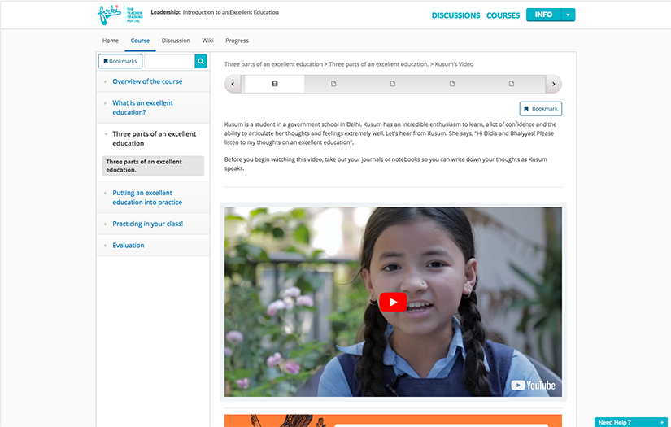Open the Wiki tab

pyautogui.click(x=207, y=41)
